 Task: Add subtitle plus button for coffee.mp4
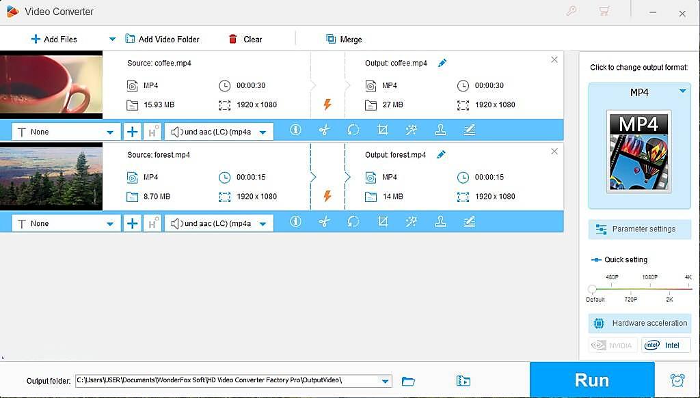point(132,132)
